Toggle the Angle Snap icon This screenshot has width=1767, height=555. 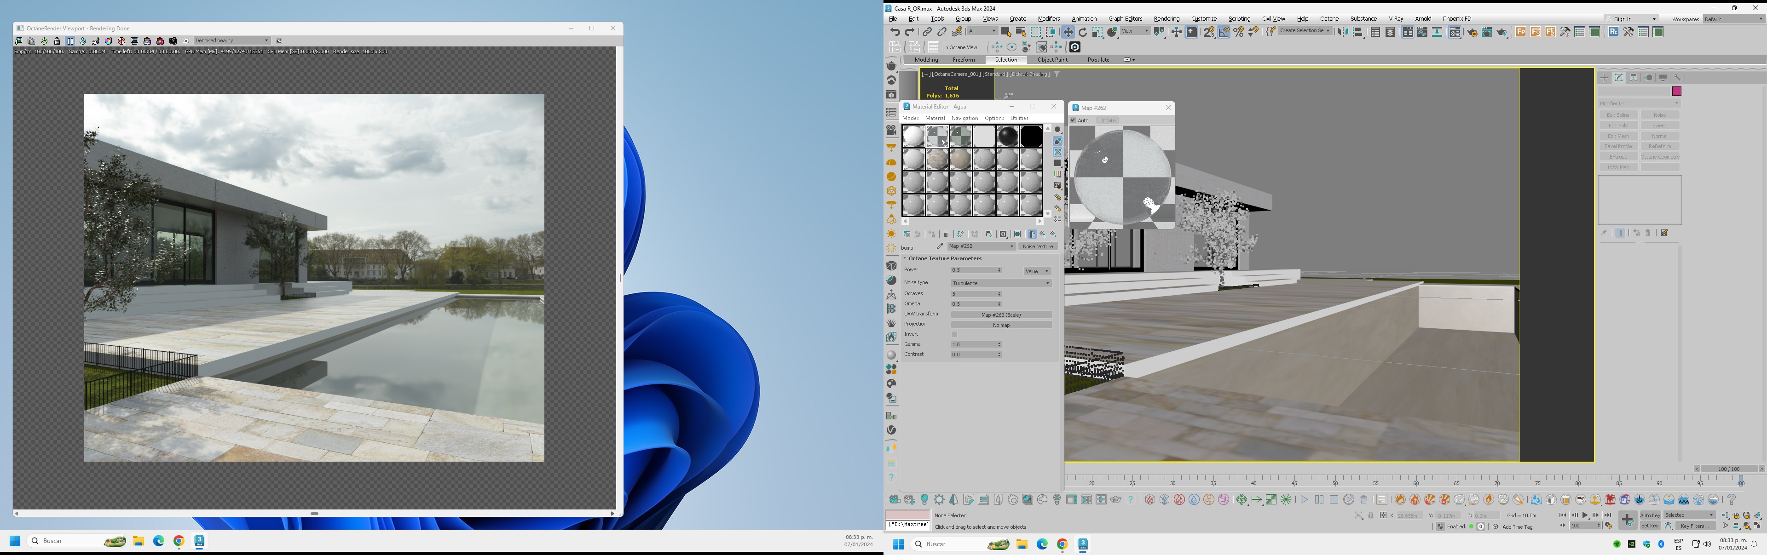click(x=1224, y=32)
